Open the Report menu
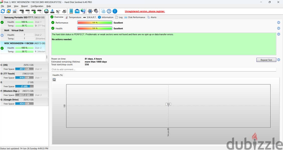This screenshot has width=283, height=150. point(25,6)
